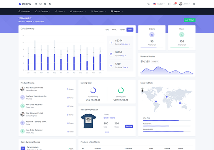Screen dimensions: 214x150
Task: Open the chat bubble icon in top bar
Action: [41, 4]
